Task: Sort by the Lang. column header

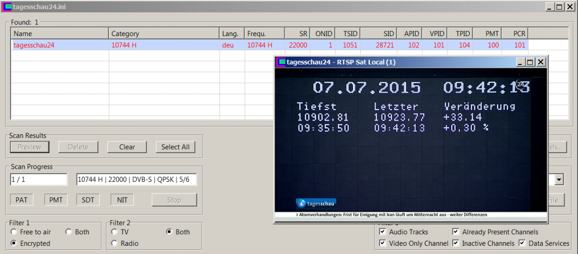Action: click(232, 34)
